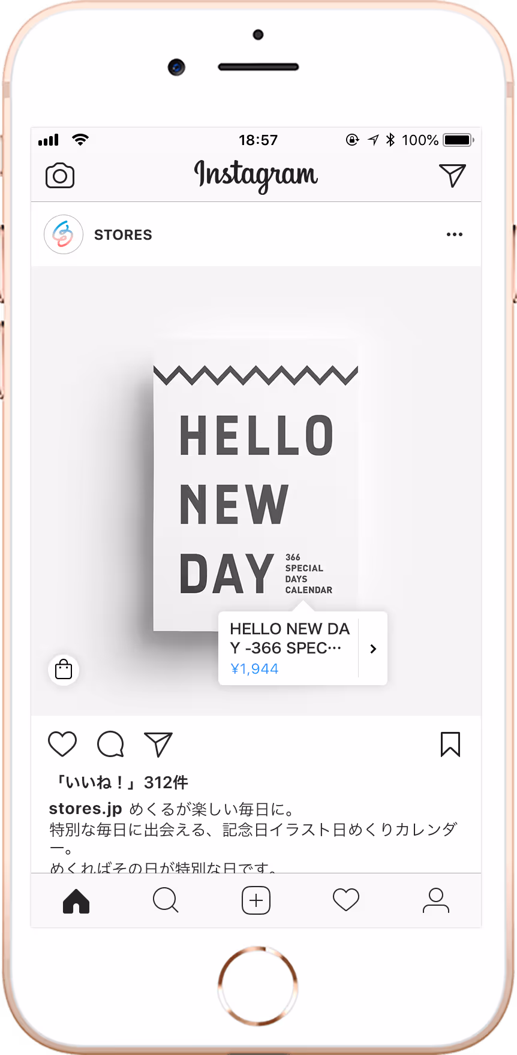Open direct messages paper plane in header
517x1055 pixels.
[452, 175]
